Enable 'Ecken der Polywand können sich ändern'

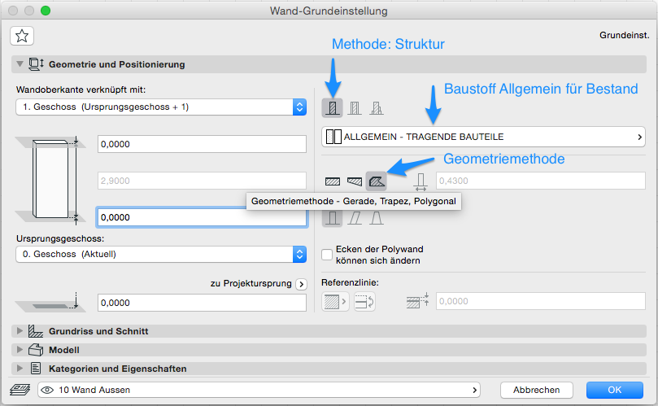(328, 255)
